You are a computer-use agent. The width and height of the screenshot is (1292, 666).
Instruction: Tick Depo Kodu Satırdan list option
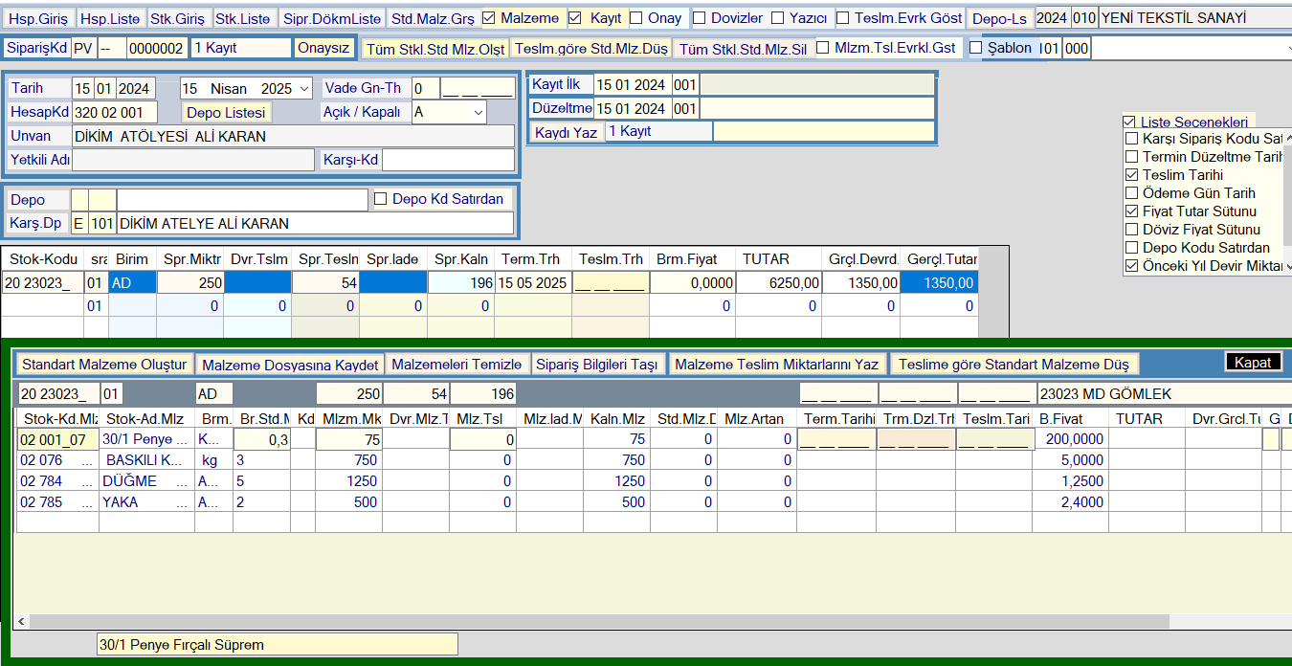coord(1132,248)
